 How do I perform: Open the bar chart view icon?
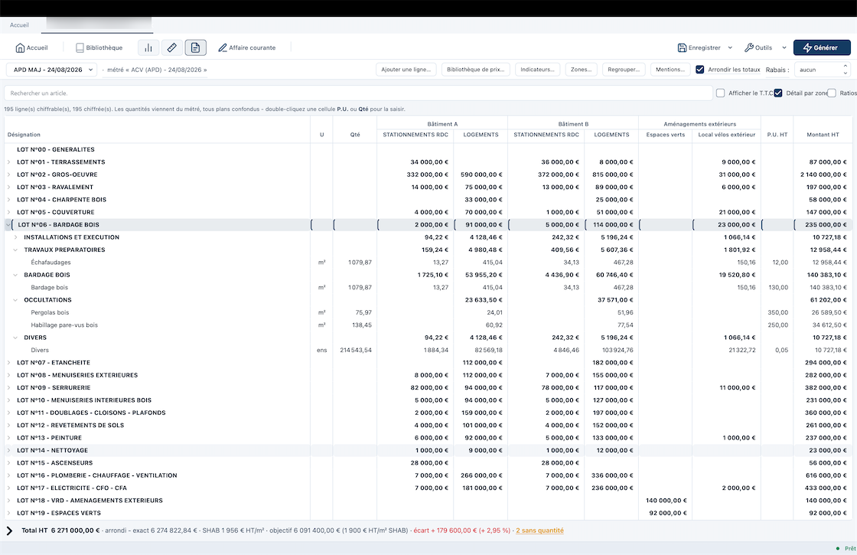pos(148,47)
